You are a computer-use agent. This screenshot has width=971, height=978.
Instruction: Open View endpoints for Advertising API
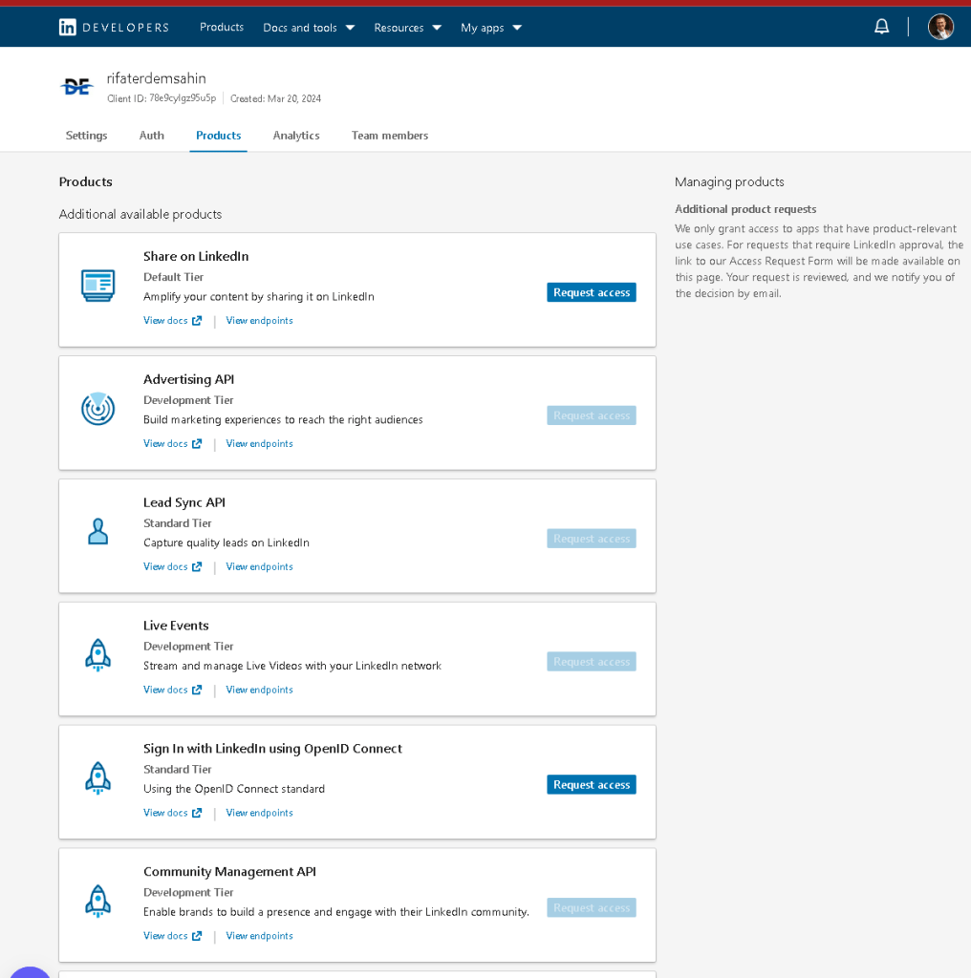(259, 443)
